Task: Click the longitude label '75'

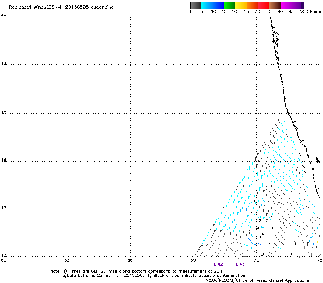Action: 320,260
